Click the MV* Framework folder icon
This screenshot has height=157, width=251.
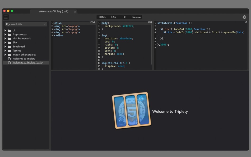(10, 39)
